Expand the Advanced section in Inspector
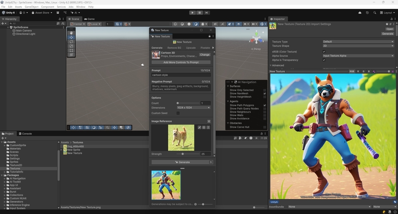Image resolution: width=398 pixels, height=214 pixels. coord(277,65)
